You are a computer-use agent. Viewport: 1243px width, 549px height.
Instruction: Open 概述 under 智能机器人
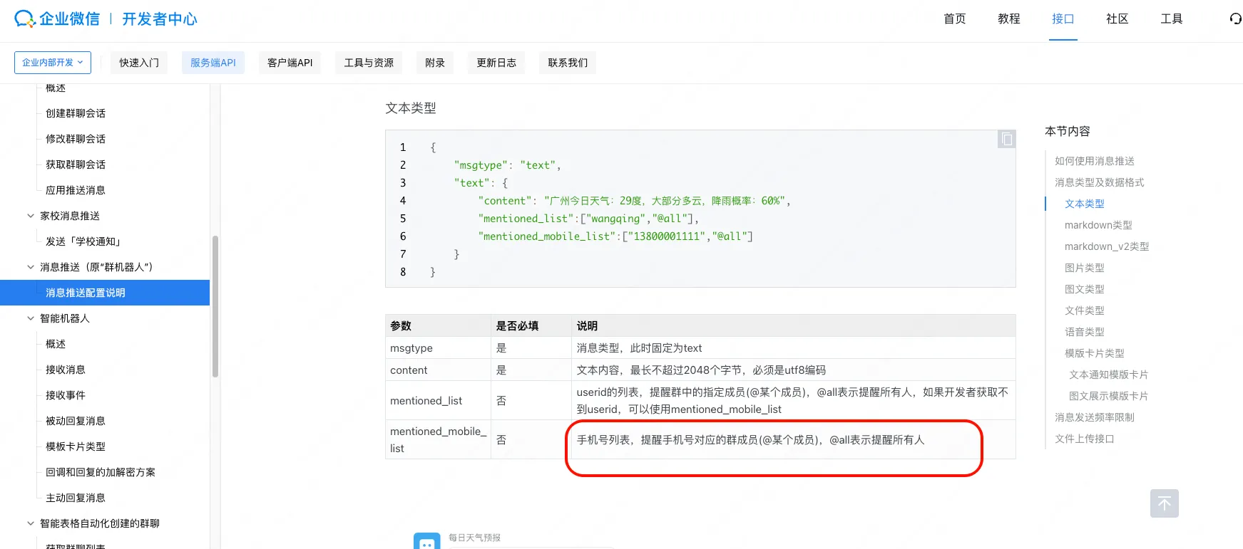(56, 344)
